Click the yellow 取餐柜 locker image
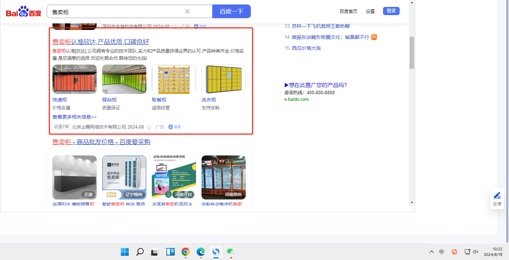This screenshot has width=509, height=260. [174, 79]
